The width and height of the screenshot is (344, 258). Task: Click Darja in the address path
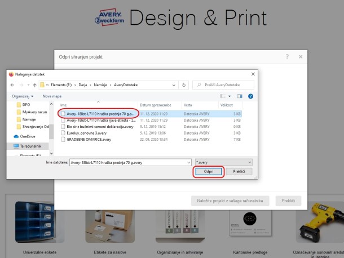point(83,85)
